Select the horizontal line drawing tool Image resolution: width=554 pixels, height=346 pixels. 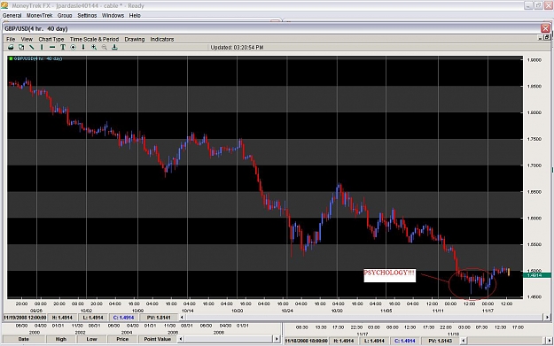52,47
